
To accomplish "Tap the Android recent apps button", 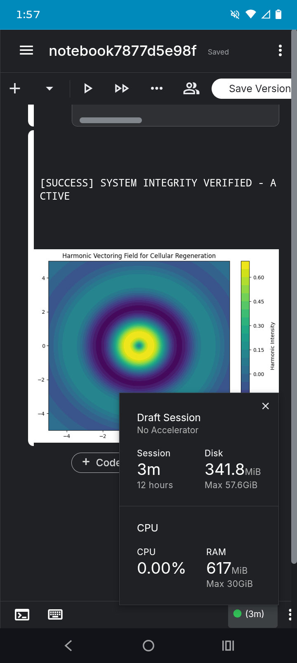I will 228,646.
